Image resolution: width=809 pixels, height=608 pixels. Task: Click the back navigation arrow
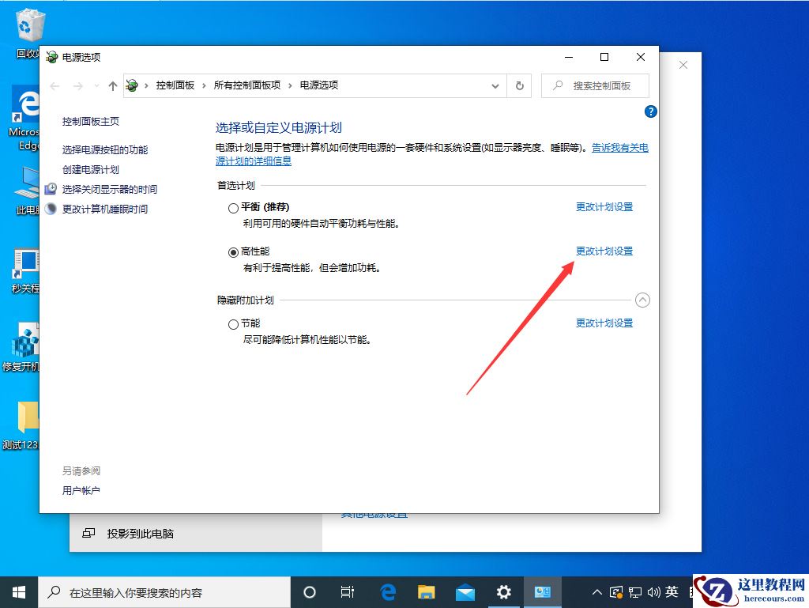point(53,85)
